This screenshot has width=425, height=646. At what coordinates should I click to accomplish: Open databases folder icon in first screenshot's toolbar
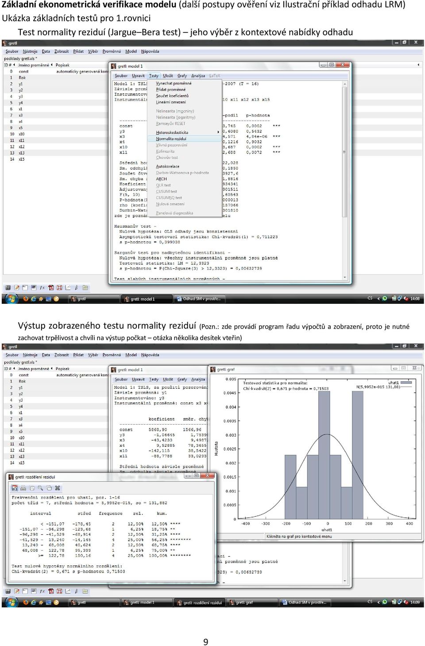(x=85, y=288)
